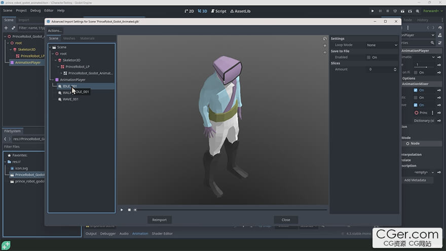Open the Output bottom panel

[x=91, y=234]
